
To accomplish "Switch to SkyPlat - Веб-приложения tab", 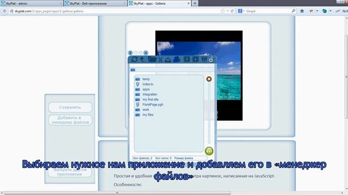I will [96, 3].
